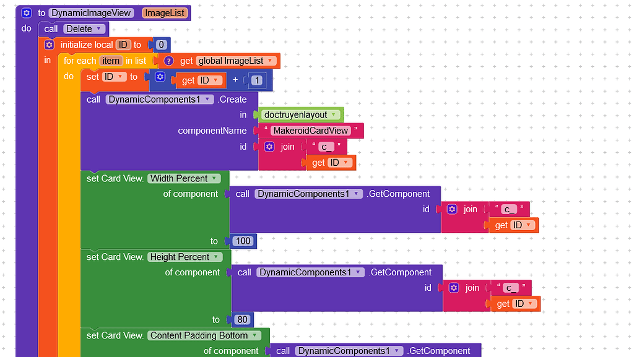Click the gear icon on initialize local ID block
This screenshot has height=357, width=634.
pyautogui.click(x=49, y=44)
